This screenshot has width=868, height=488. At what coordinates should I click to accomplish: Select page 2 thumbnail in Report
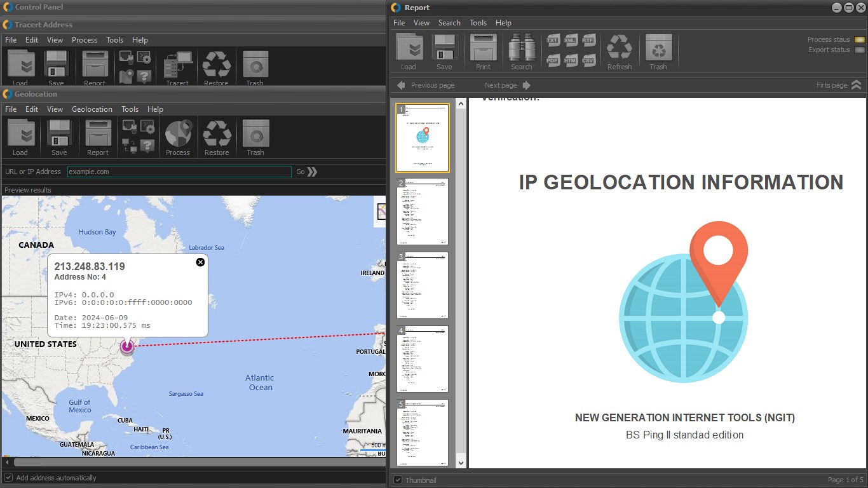point(423,212)
